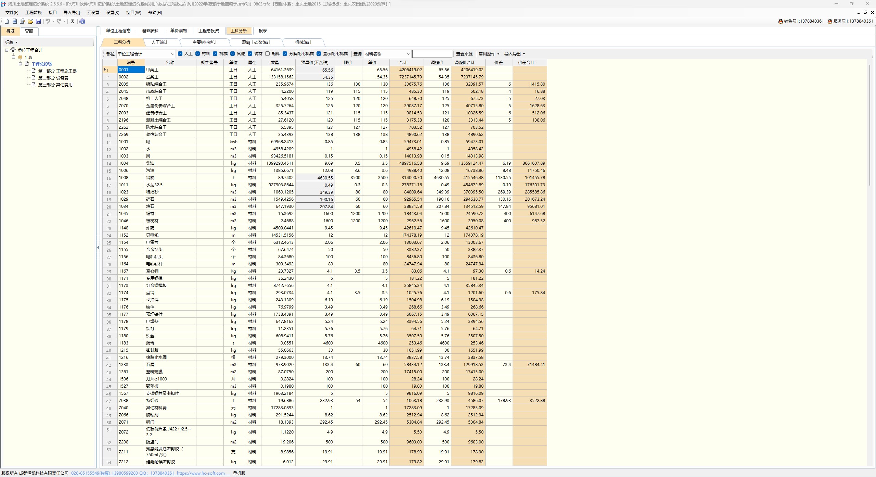The image size is (876, 477).
Task: Open the 报表 section tab
Action: pos(263,31)
